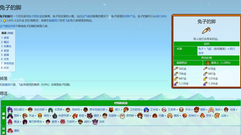Open the 运气值 (luck) link in intro
This screenshot has height=135, width=241.
tap(85, 16)
